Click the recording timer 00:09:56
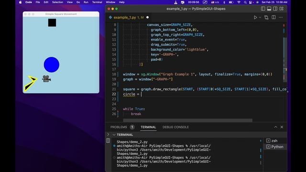 pyautogui.click(x=193, y=2)
